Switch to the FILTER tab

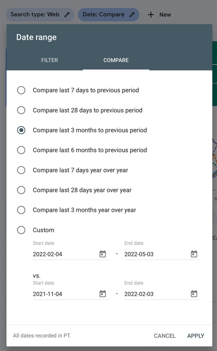(50, 60)
